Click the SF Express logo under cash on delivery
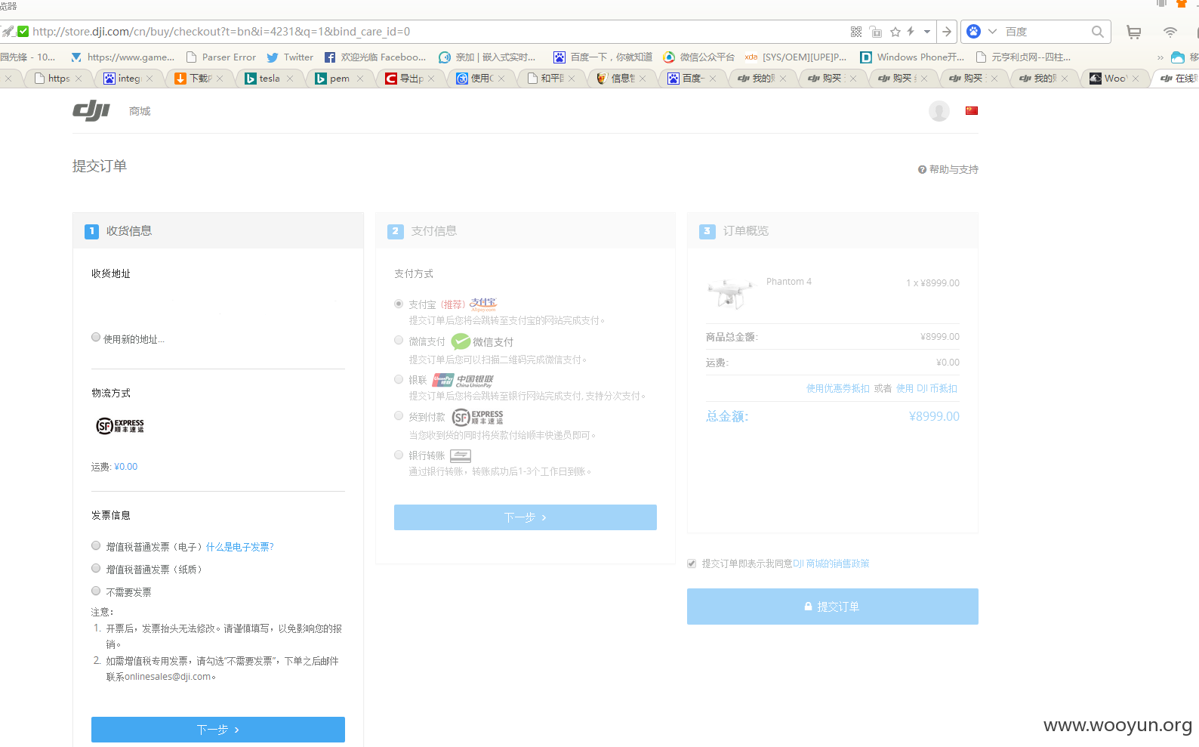The image size is (1199, 747). pos(478,417)
